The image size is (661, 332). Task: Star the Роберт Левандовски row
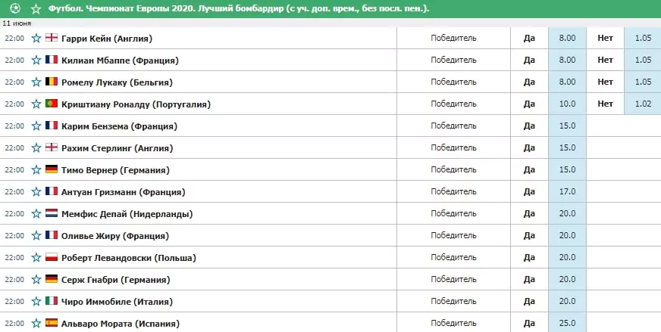[36, 258]
